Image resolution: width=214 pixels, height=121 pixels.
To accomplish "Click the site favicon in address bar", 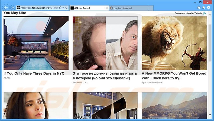I will 18,8.
